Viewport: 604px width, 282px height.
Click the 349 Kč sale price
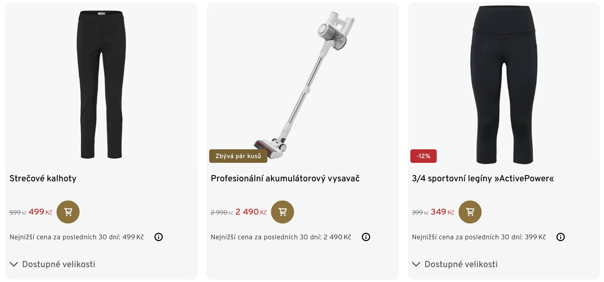click(442, 212)
